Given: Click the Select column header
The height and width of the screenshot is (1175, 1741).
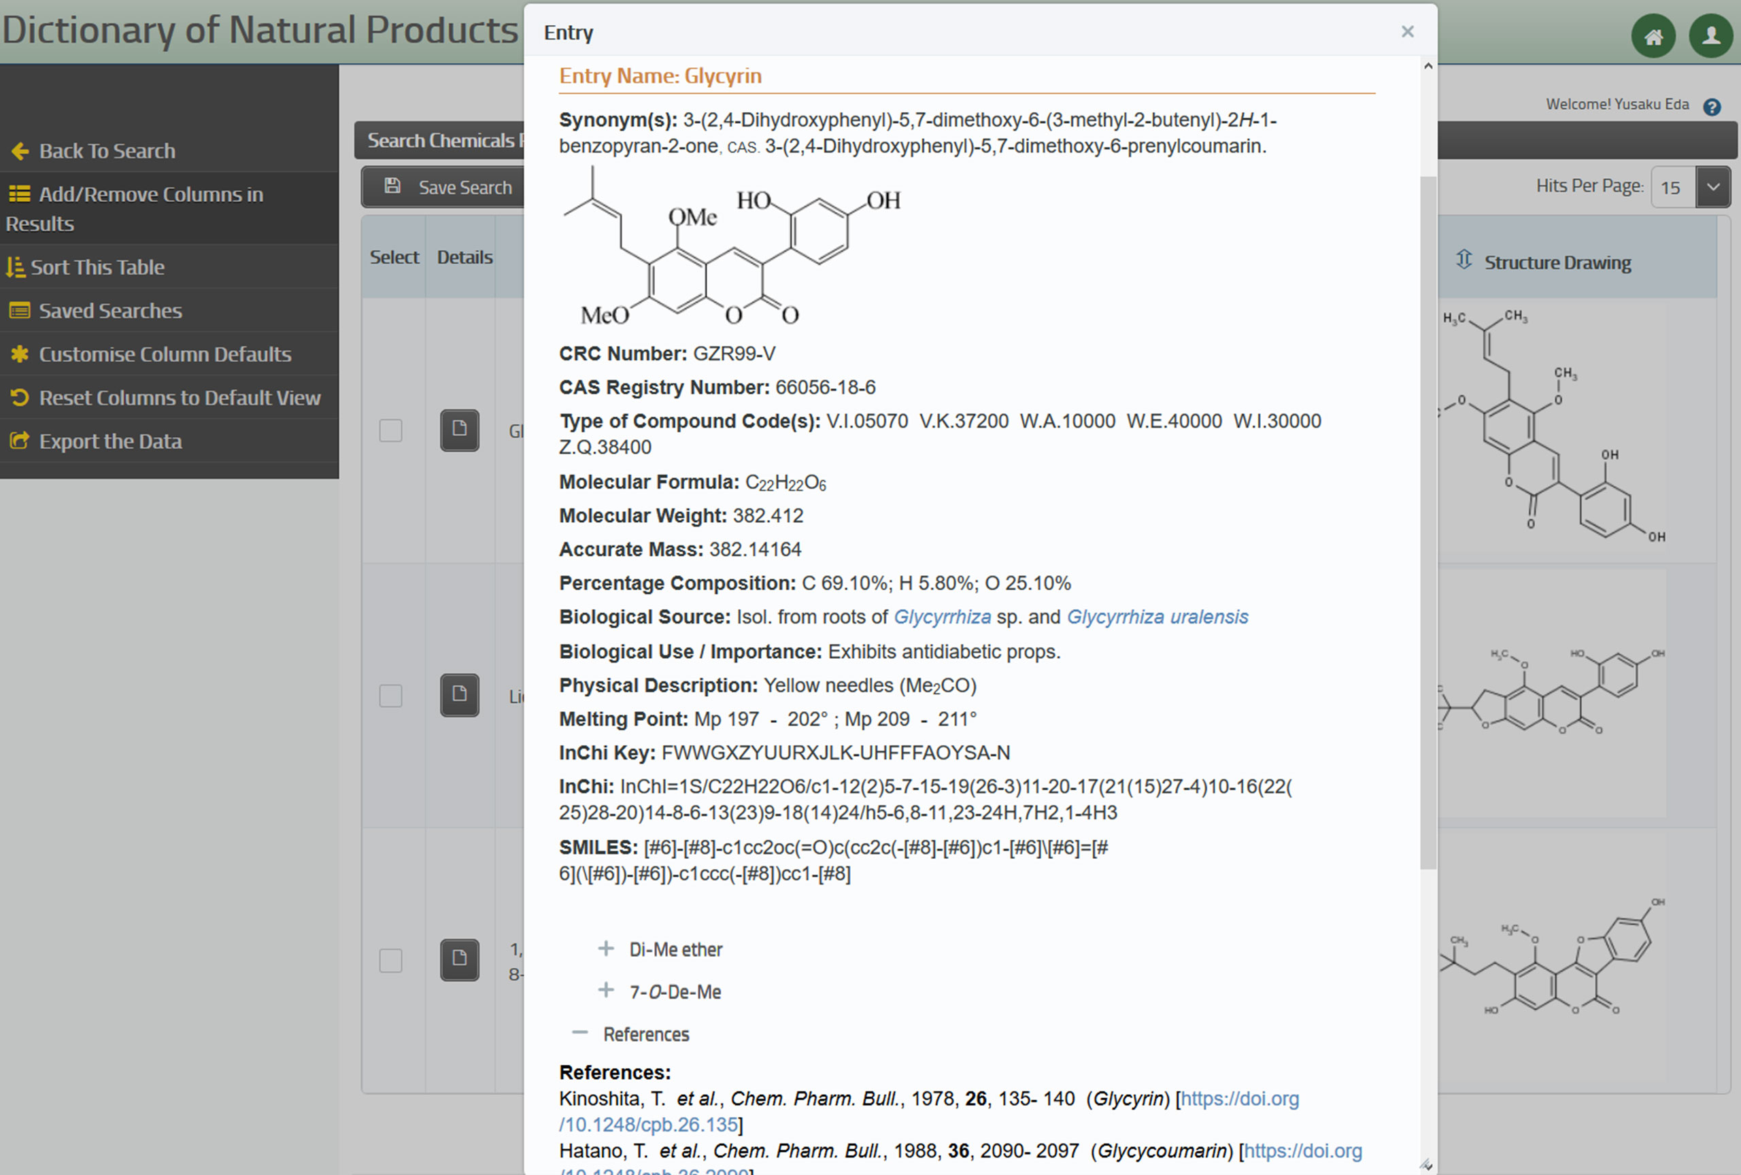Looking at the screenshot, I should coord(394,258).
